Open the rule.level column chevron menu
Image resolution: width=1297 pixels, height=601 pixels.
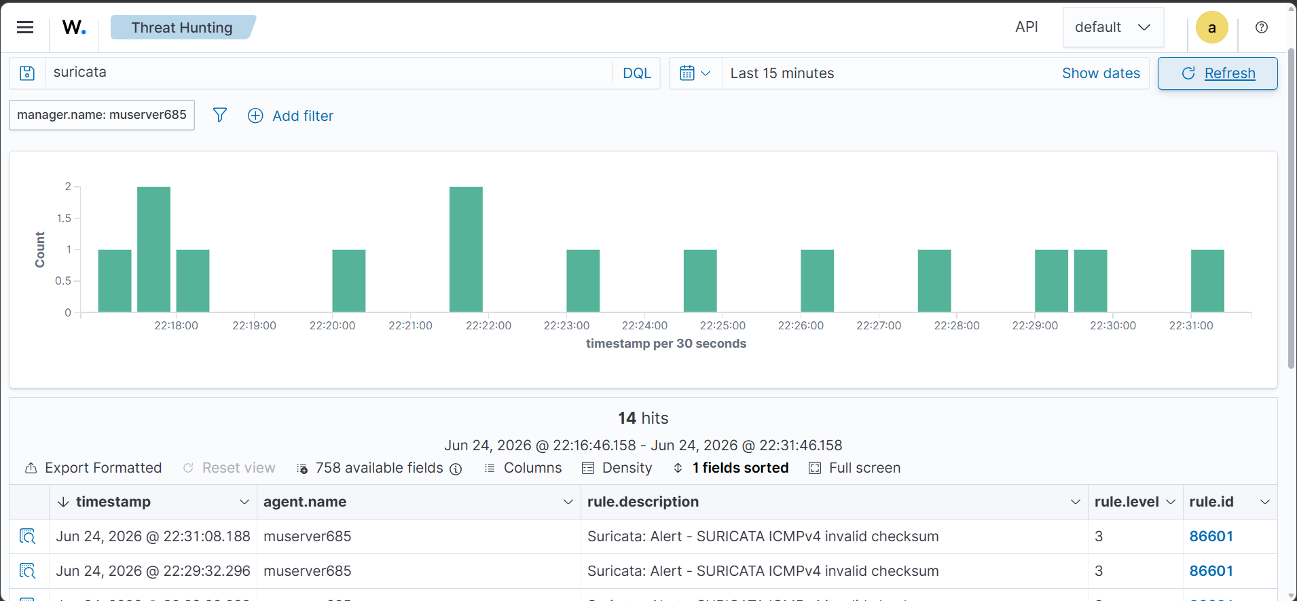coord(1171,502)
